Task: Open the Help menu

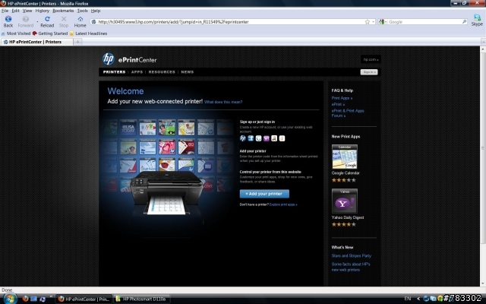Action: click(96, 11)
